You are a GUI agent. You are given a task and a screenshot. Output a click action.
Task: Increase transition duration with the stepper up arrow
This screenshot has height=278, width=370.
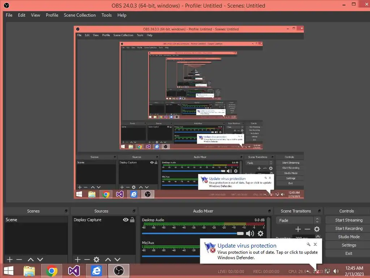click(x=318, y=236)
